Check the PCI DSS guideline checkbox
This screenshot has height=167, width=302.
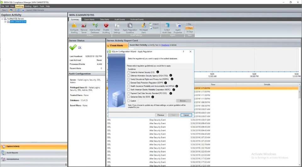[129, 93]
